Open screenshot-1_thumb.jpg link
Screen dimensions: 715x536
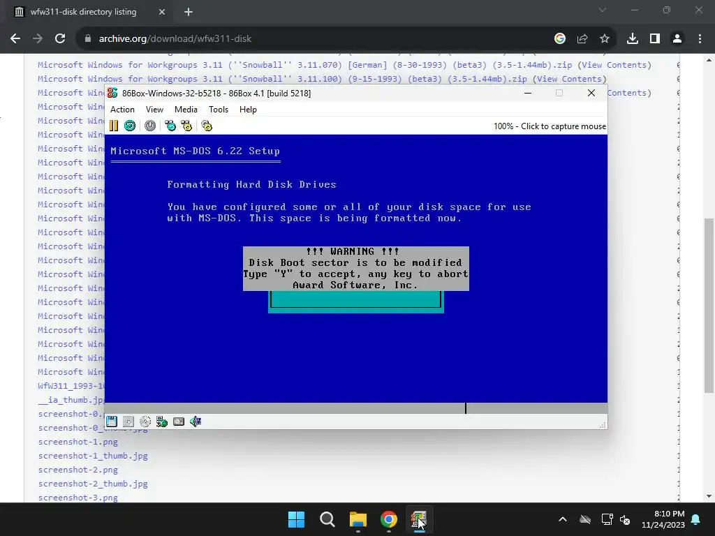[93, 456]
